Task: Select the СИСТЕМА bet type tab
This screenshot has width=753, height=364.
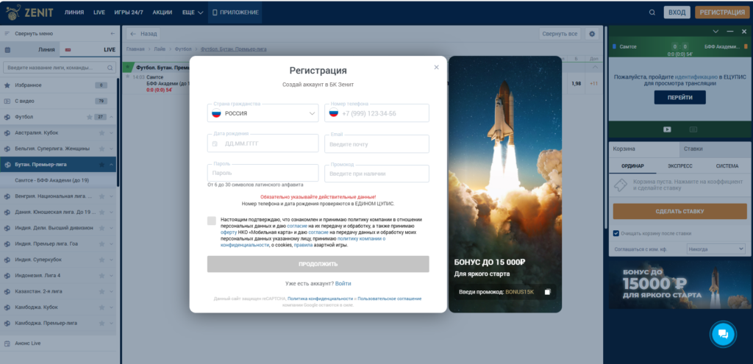Action: pos(727,165)
